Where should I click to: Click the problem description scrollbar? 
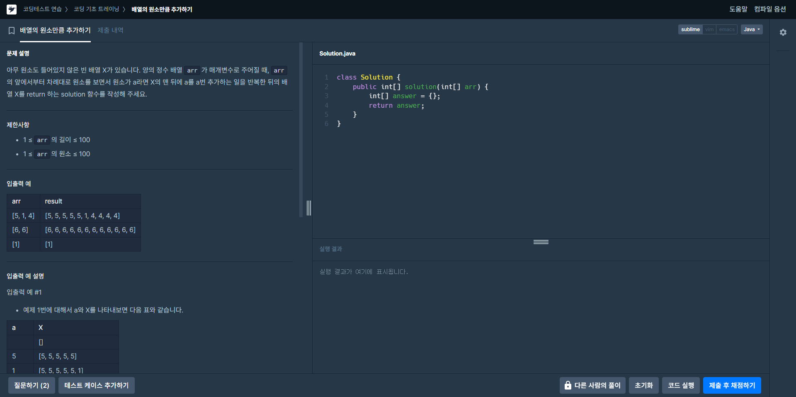coord(301,130)
